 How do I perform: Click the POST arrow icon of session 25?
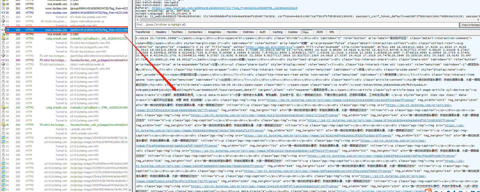pos(3,34)
